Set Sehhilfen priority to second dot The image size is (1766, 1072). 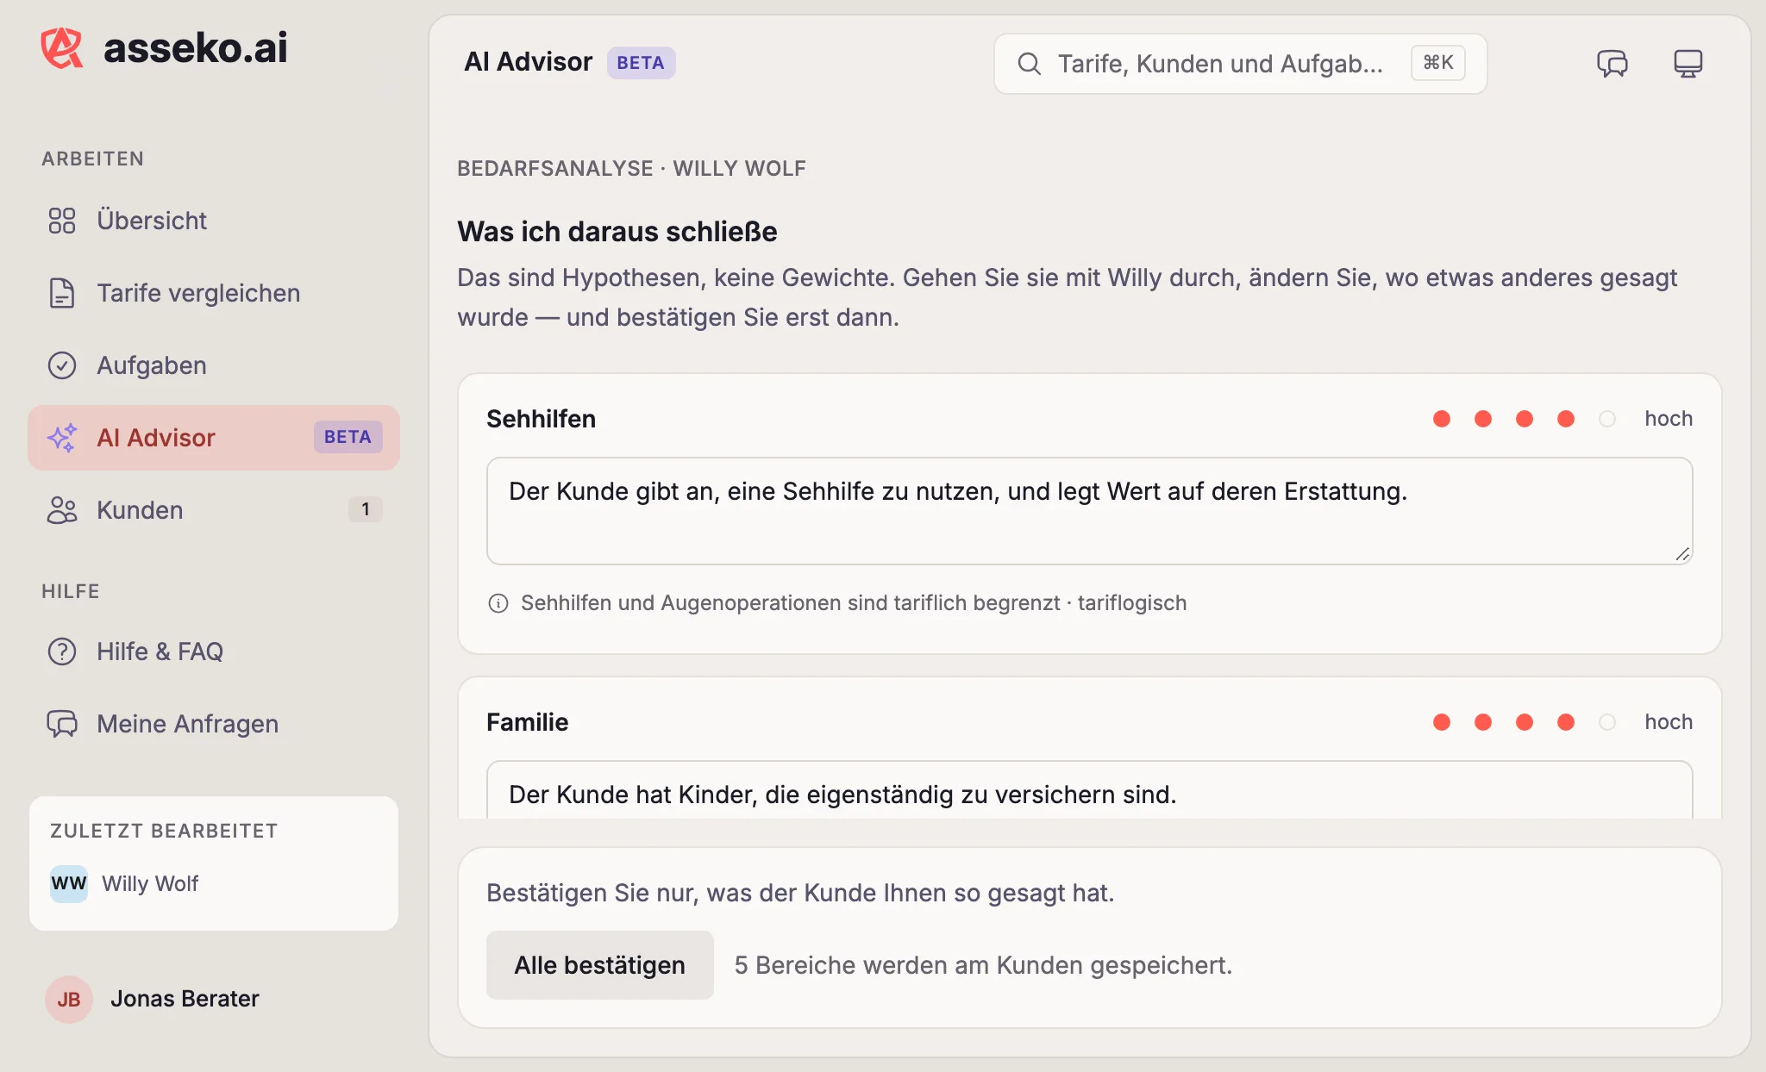click(x=1483, y=419)
